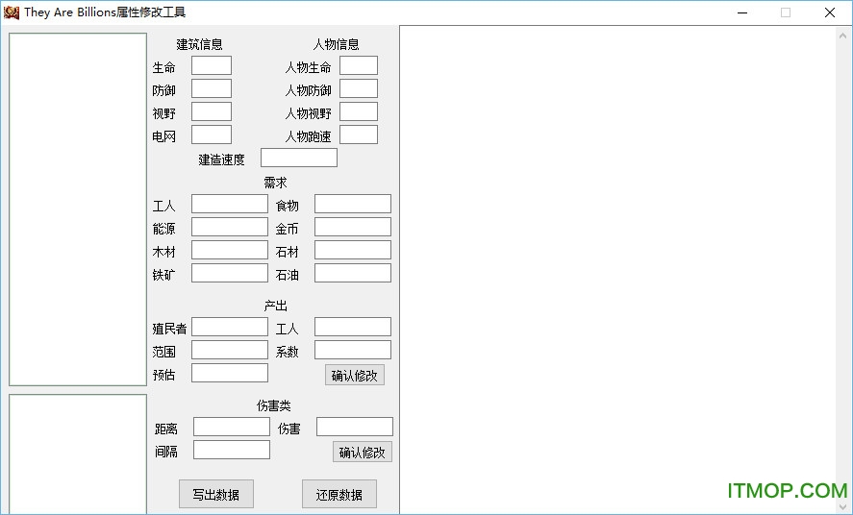
Task: Focus the 人物跑速 input field
Action: pos(359,135)
